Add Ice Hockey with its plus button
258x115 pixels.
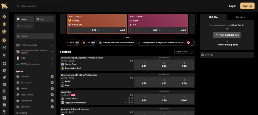coord(52,101)
